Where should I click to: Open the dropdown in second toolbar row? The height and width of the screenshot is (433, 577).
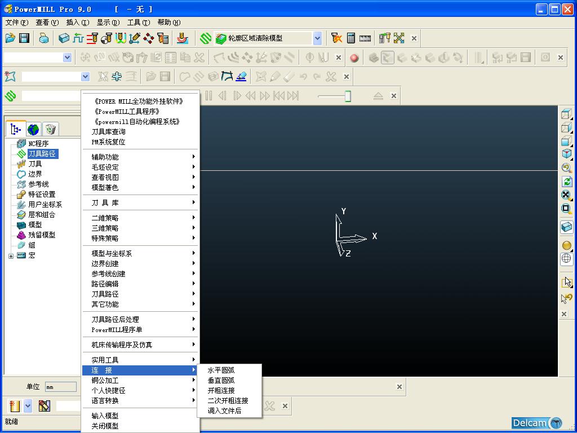(x=68, y=58)
